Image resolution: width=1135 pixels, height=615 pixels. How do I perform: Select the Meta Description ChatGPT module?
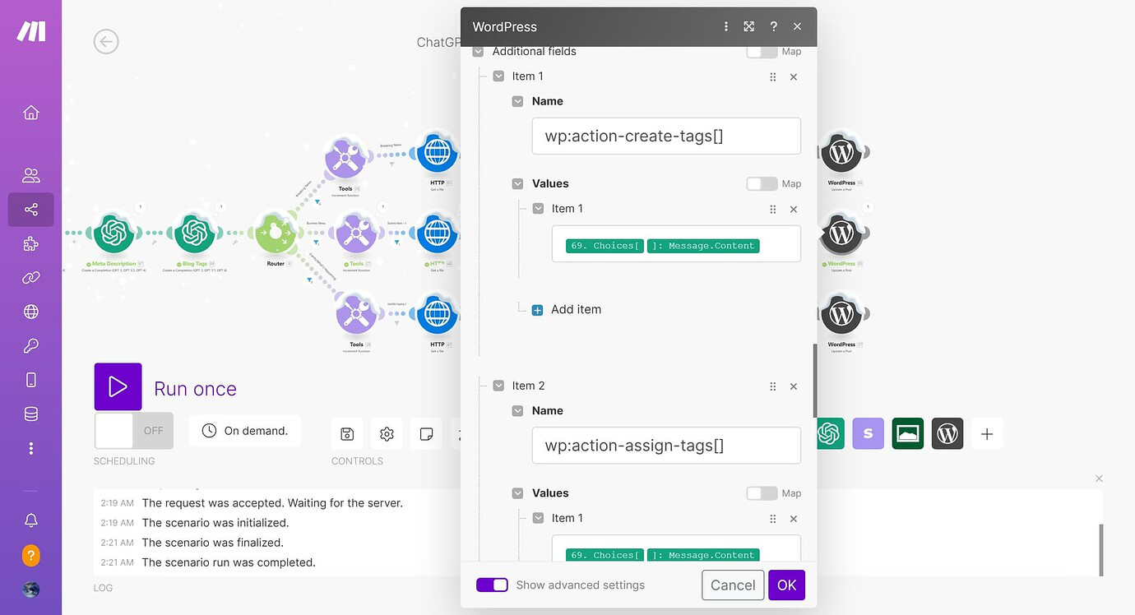click(x=113, y=234)
